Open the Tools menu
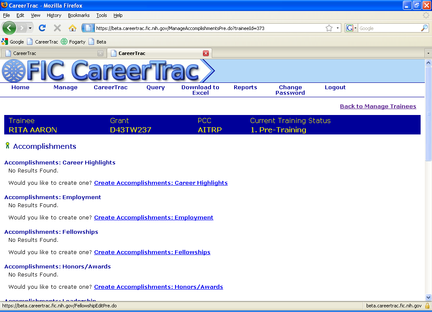This screenshot has width=432, height=312. (x=101, y=15)
